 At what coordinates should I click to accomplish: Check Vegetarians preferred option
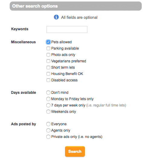48,61
